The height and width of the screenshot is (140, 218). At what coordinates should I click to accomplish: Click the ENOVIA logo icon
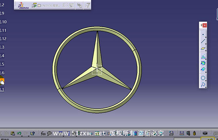tap(23, 6)
